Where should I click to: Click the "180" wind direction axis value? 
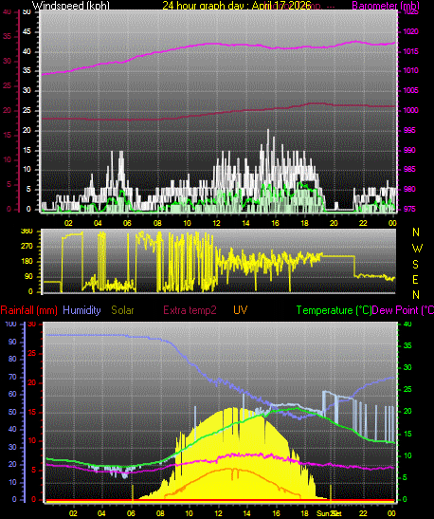27,262
